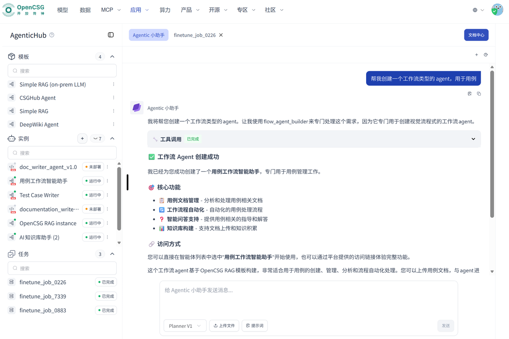
Task: Expand the 工具调用 details chevron
Action: coord(473,139)
